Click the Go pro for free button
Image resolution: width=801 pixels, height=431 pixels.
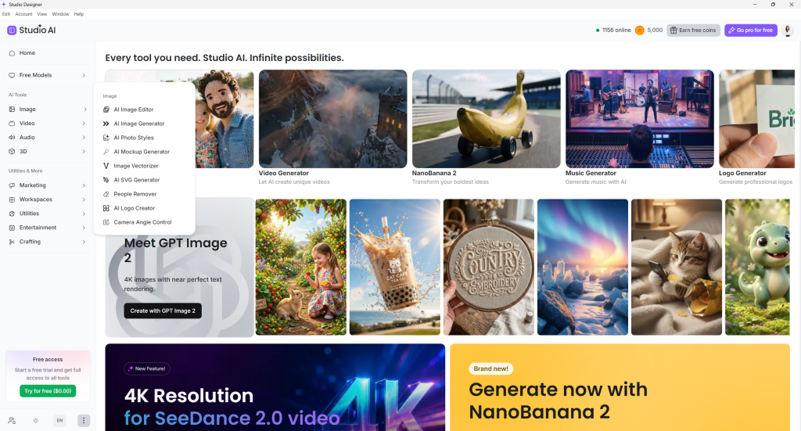point(750,31)
